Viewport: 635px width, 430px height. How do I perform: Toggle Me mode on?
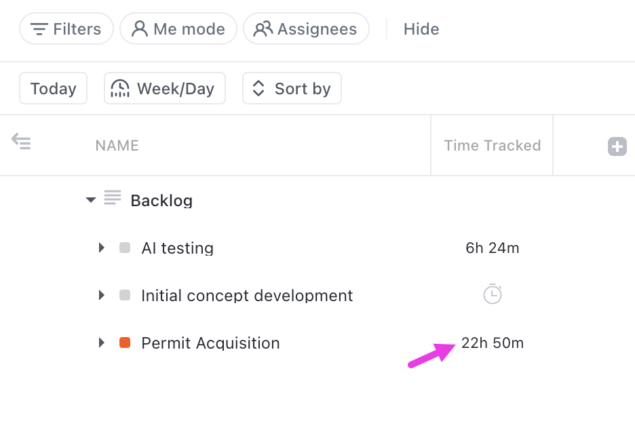(x=178, y=28)
